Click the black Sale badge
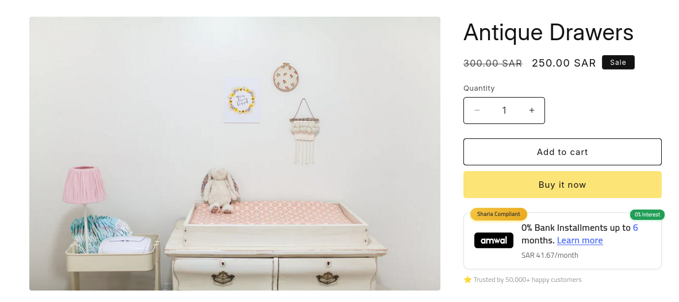 pyautogui.click(x=618, y=63)
